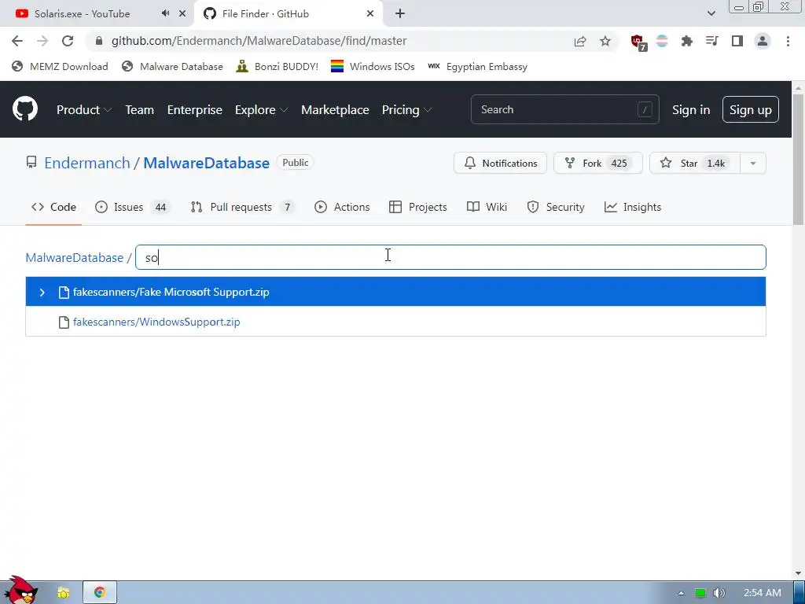Image resolution: width=805 pixels, height=604 pixels.
Task: Click the Notifications bell button
Action: pyautogui.click(x=500, y=163)
